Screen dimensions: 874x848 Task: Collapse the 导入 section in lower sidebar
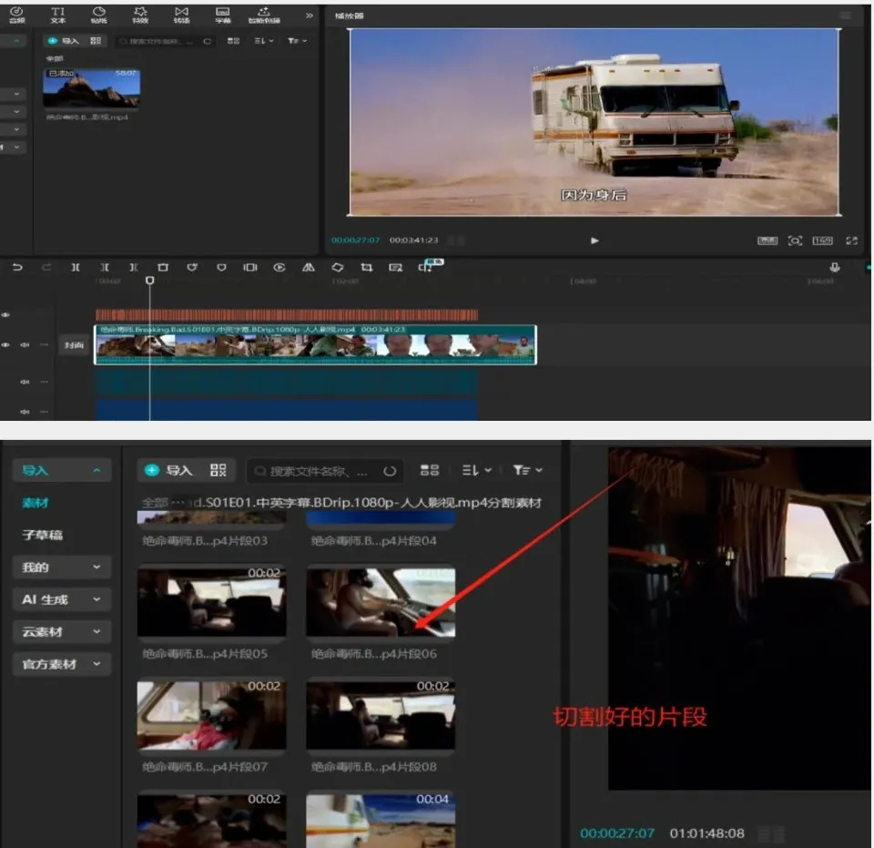click(61, 470)
